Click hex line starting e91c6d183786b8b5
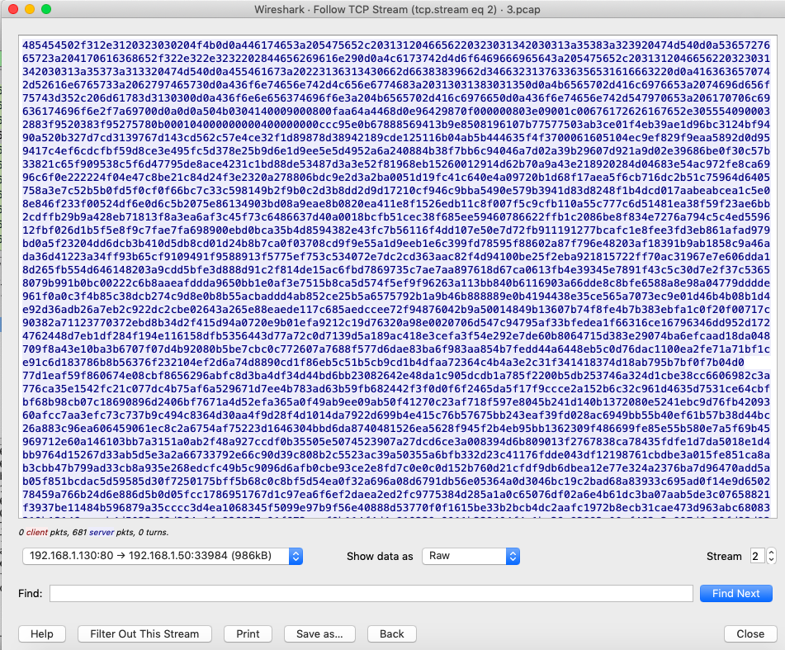The height and width of the screenshot is (650, 785). point(383,362)
